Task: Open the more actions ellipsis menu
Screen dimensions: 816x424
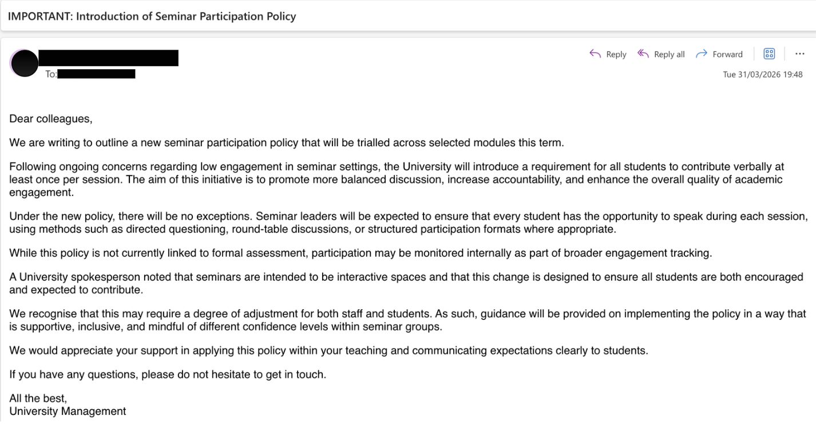Action: click(799, 54)
